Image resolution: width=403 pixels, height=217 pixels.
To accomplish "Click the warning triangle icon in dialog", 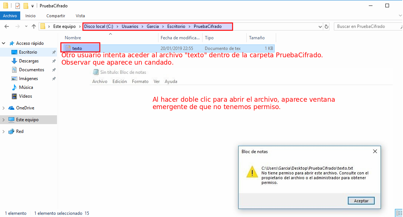I will 252,171.
